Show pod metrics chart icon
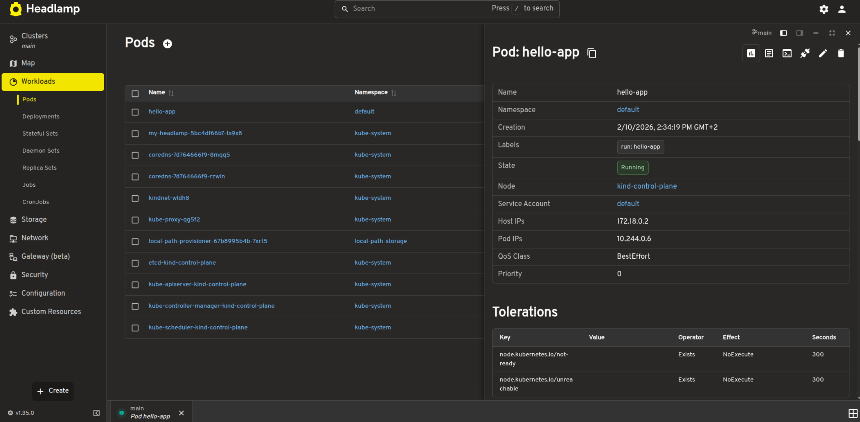This screenshot has height=422, width=860. pyautogui.click(x=751, y=54)
